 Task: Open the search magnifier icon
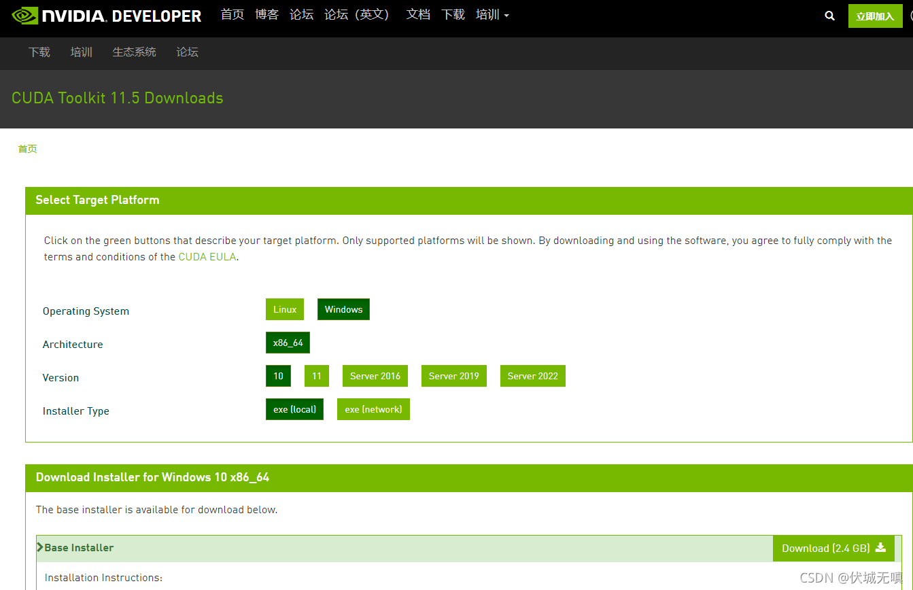click(x=829, y=15)
